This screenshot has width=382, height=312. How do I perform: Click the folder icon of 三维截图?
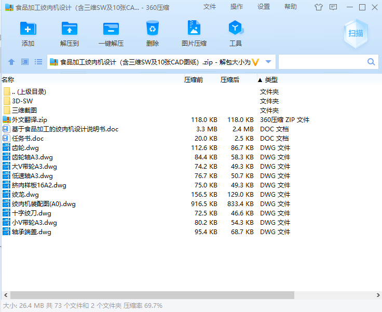coord(7,110)
